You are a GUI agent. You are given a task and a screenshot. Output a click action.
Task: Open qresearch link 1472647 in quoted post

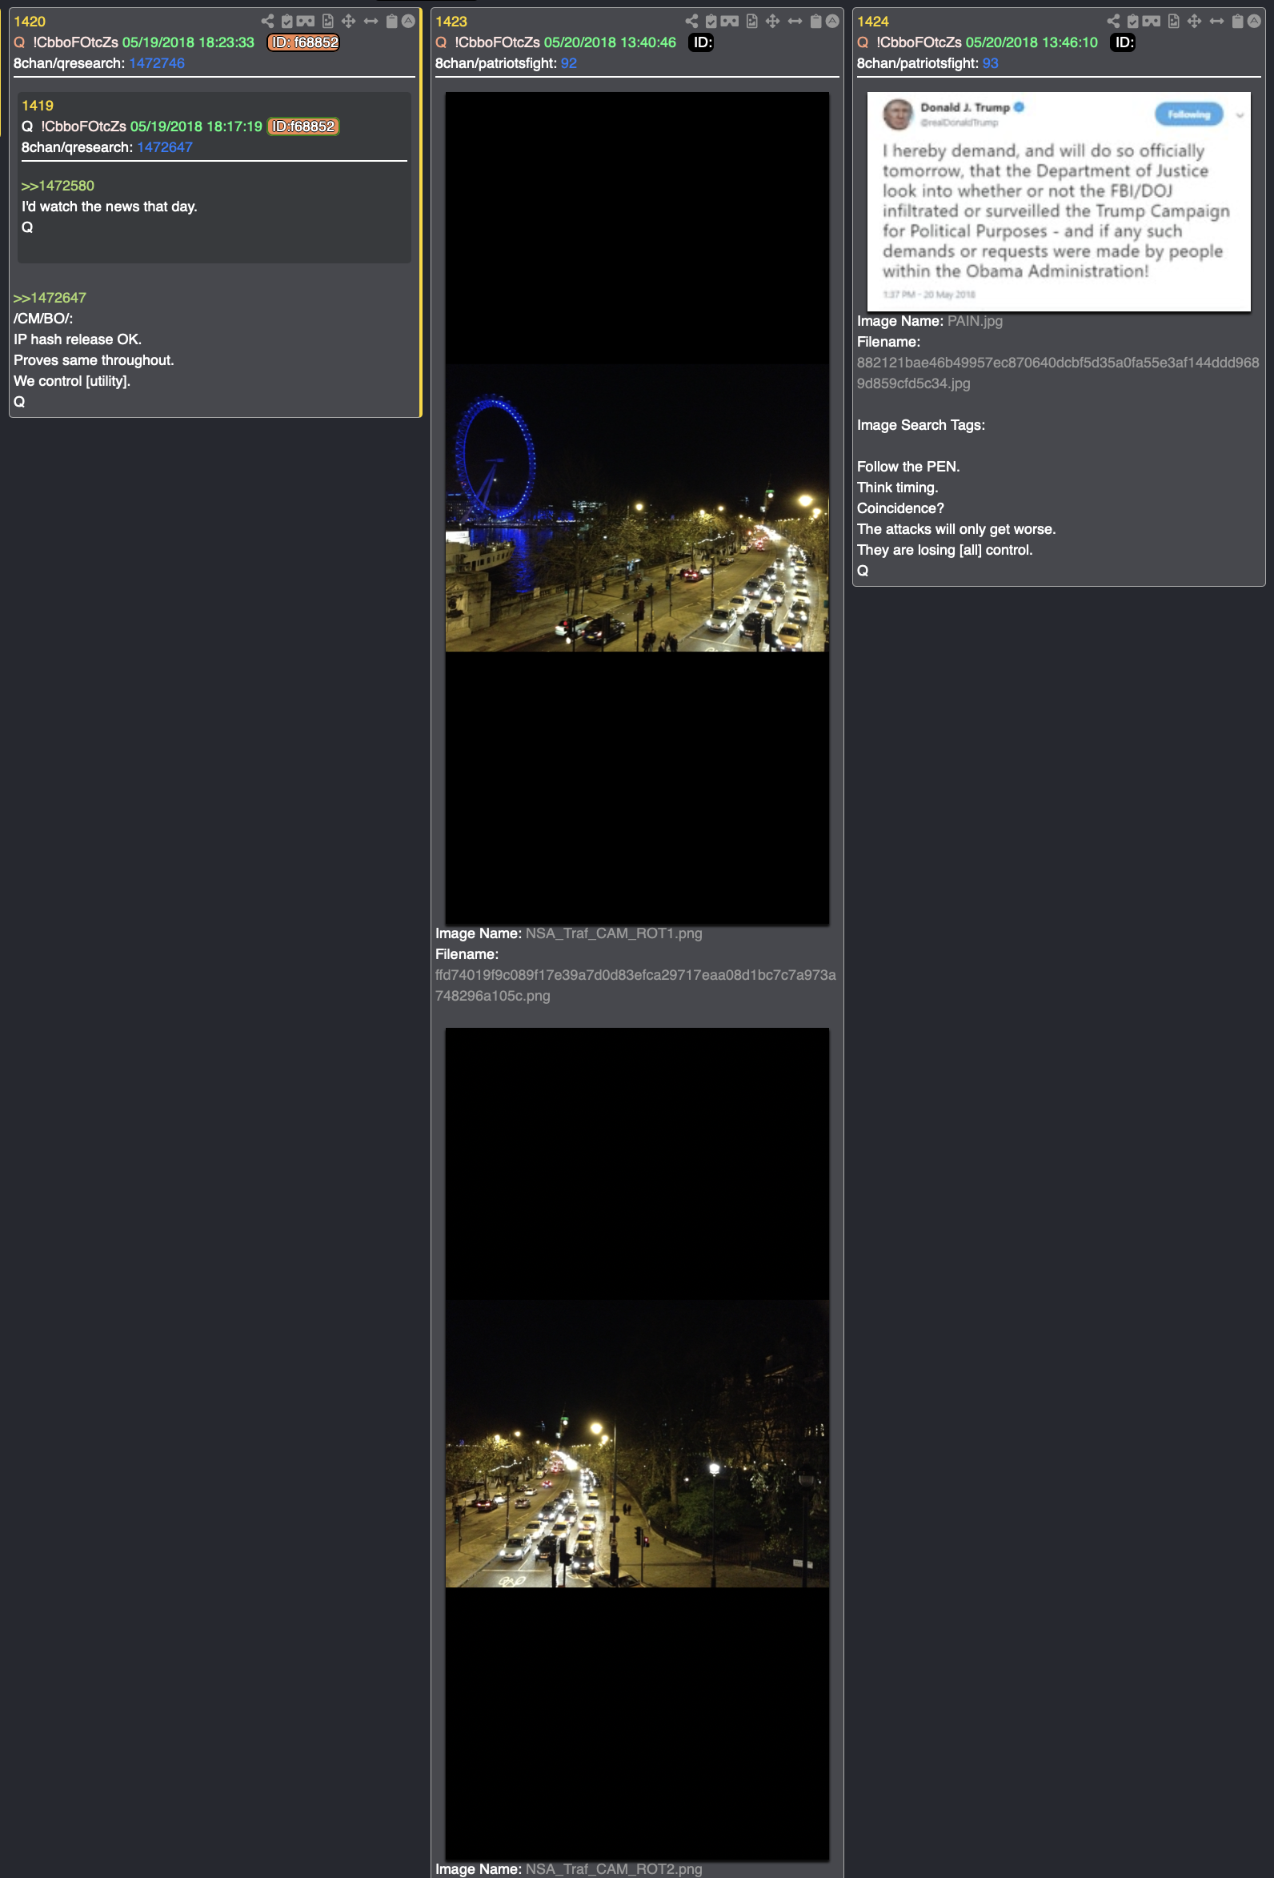pyautogui.click(x=165, y=147)
